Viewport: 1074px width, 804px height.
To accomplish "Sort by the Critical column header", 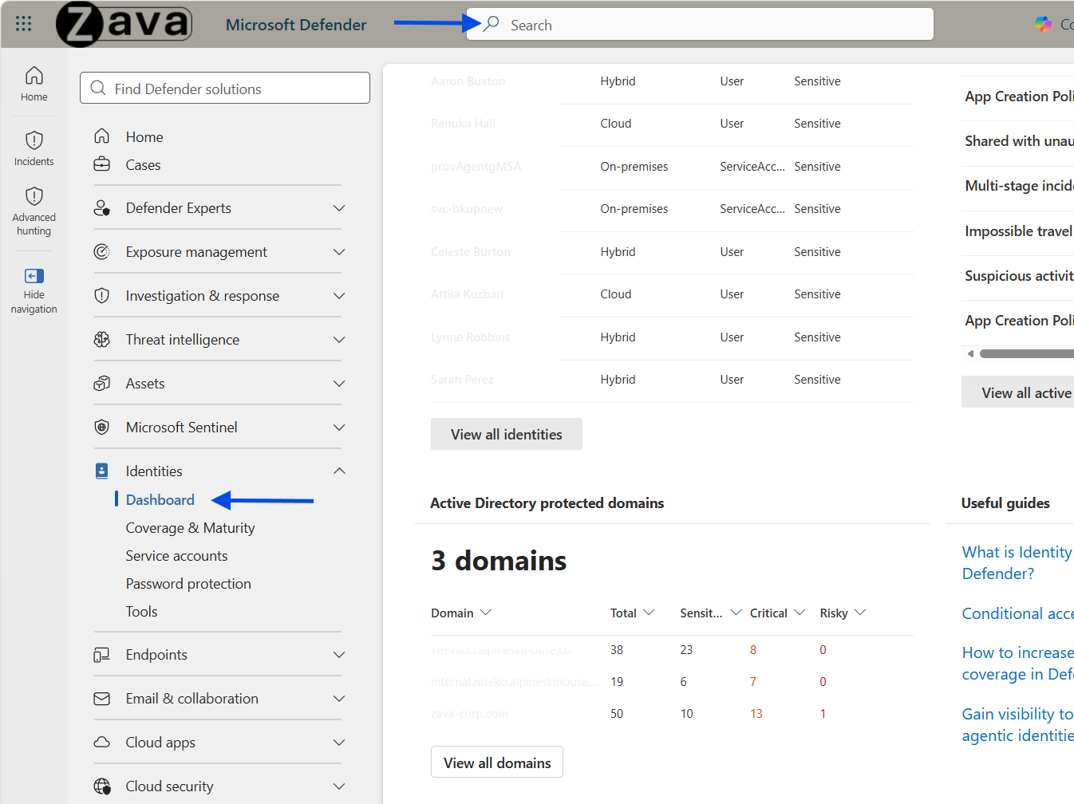I will coord(777,613).
